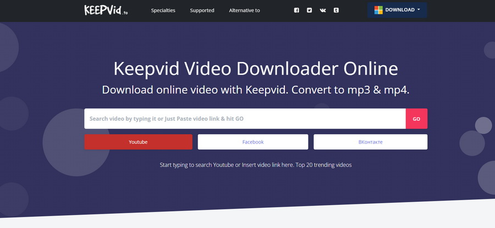
Task: Open the Alternative to menu
Action: pyautogui.click(x=244, y=10)
